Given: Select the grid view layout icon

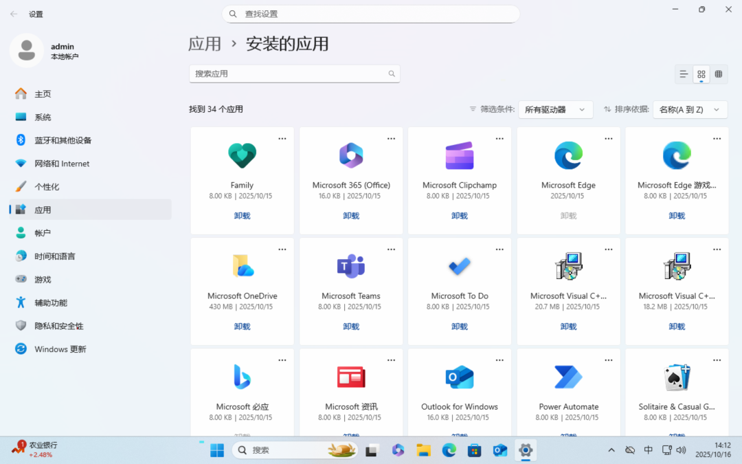Looking at the screenshot, I should 701,74.
